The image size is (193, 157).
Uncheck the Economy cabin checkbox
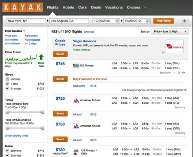pos(7,150)
